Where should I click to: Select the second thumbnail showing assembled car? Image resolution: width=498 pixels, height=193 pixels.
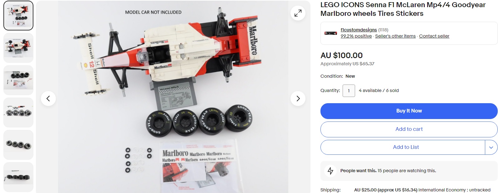click(18, 48)
